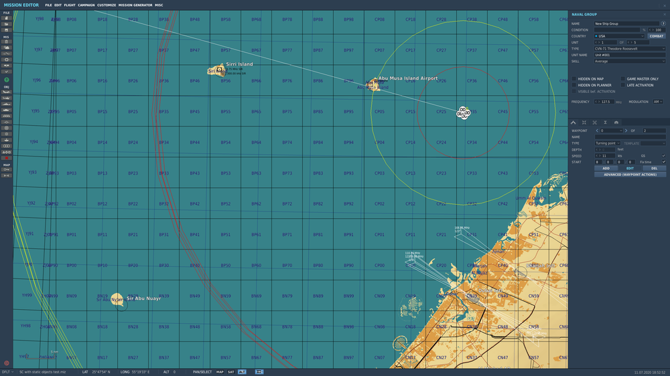Enable the Hidden on Map checkbox

click(x=574, y=79)
